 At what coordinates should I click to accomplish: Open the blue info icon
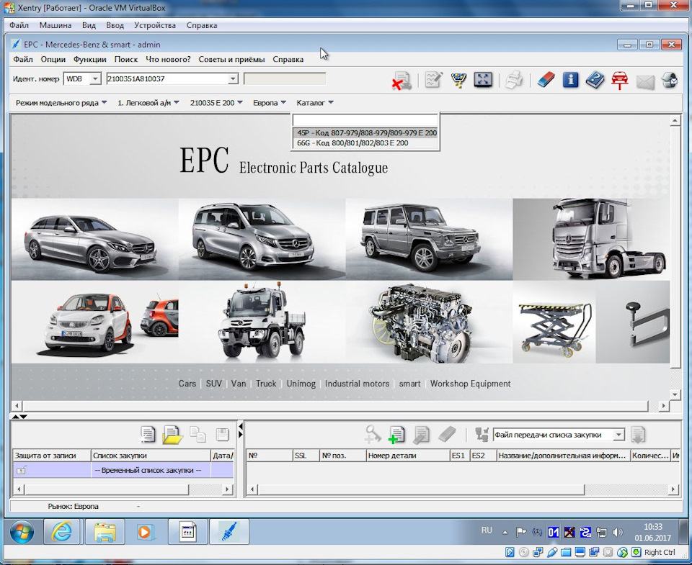pos(570,80)
